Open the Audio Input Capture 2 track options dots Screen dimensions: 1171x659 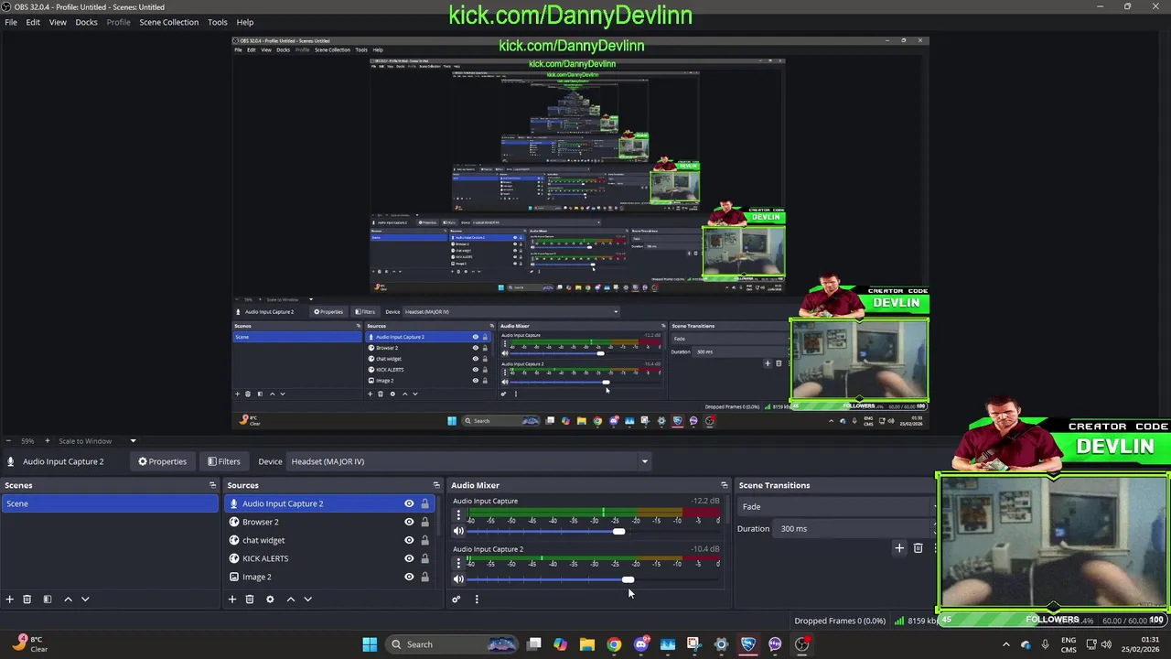[458, 564]
